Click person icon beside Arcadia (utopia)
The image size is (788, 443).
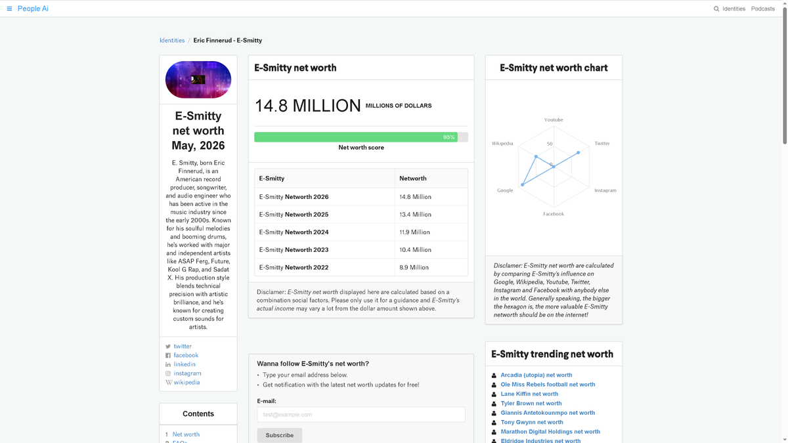[494, 375]
